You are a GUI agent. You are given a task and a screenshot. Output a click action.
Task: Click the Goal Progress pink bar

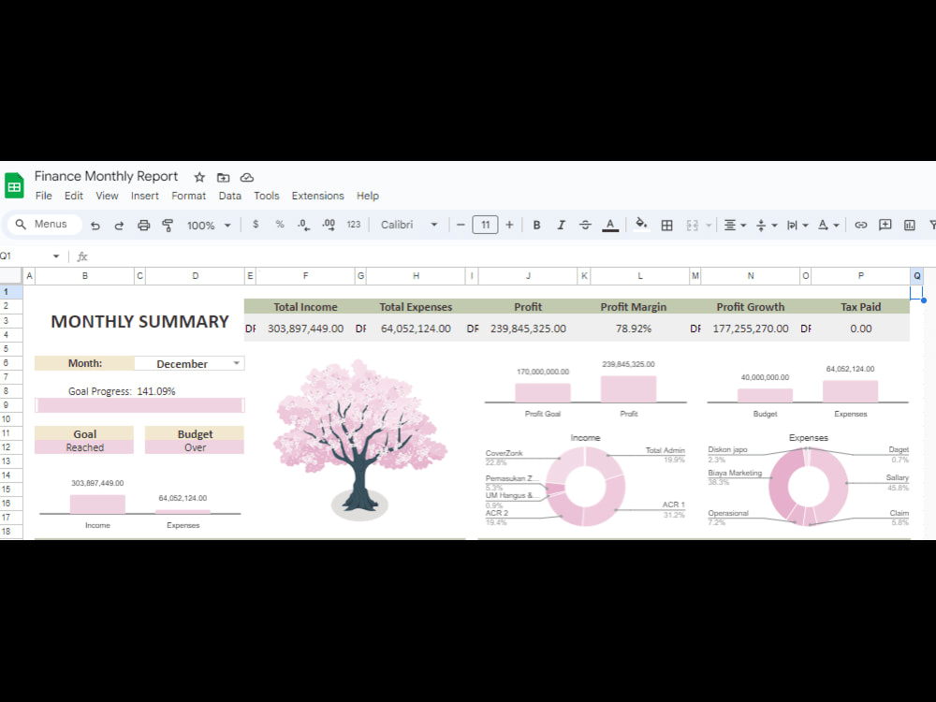click(139, 405)
